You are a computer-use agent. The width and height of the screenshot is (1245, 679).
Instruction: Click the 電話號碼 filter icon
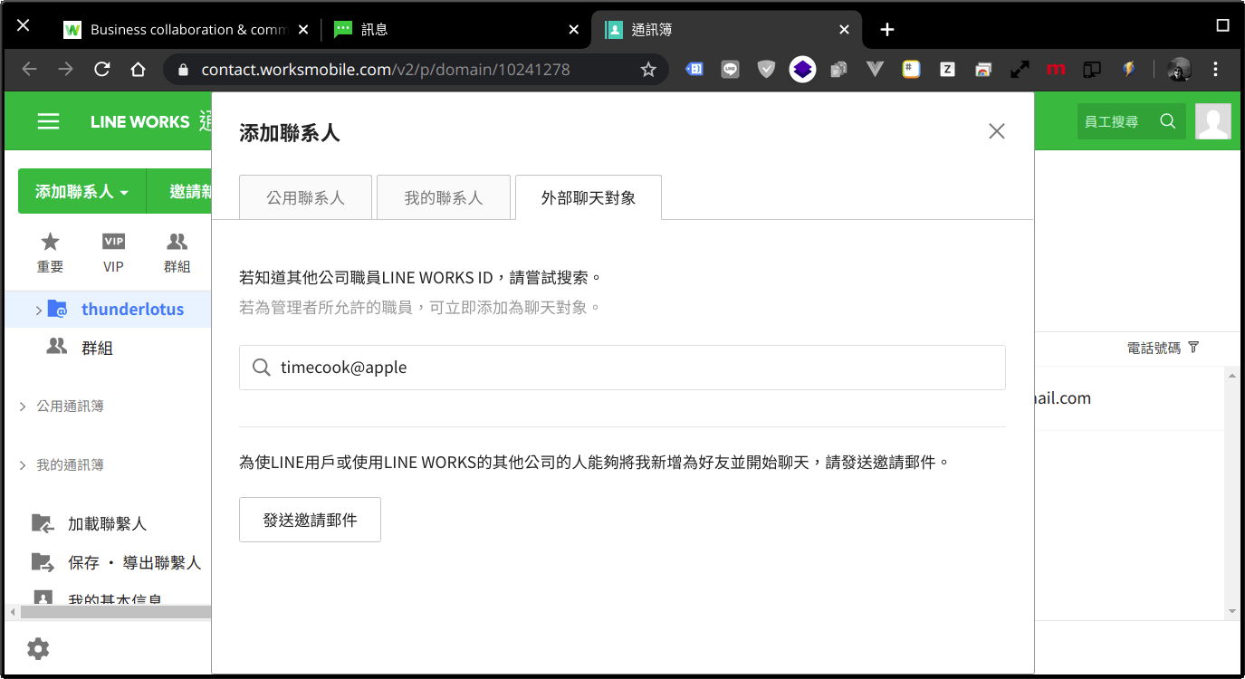click(1193, 347)
